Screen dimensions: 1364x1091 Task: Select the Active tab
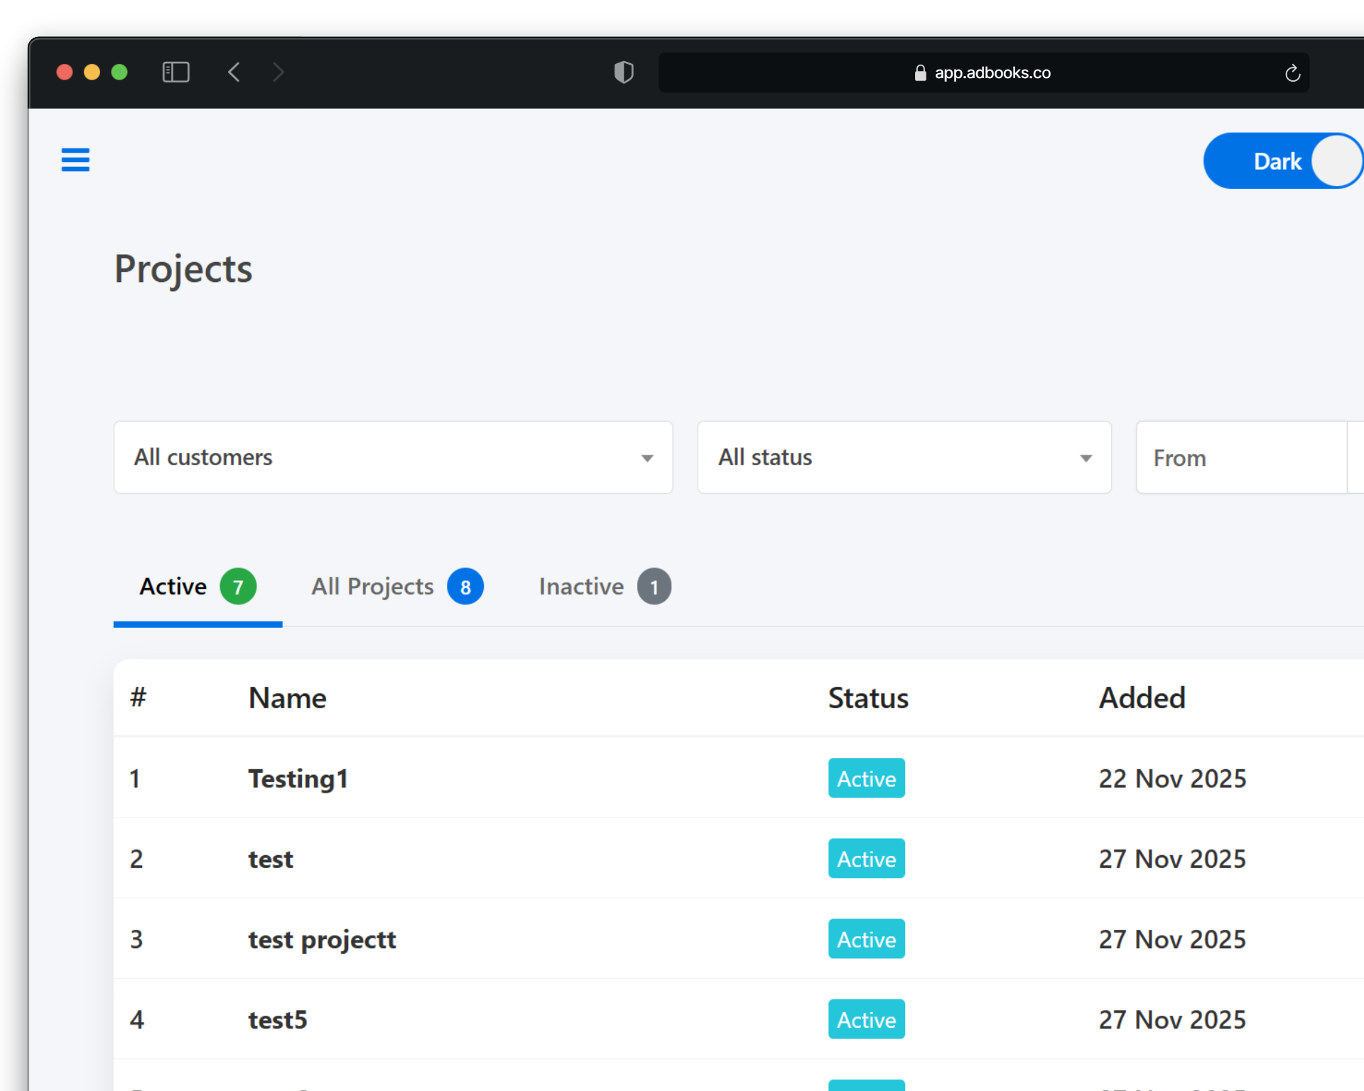tap(173, 587)
